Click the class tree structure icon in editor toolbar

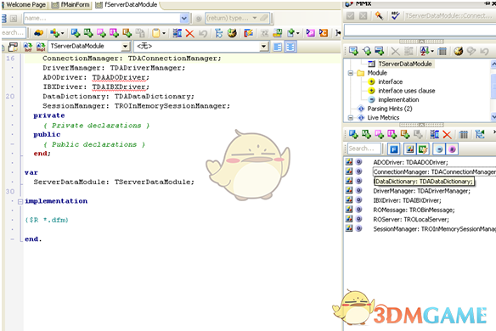tap(218, 32)
